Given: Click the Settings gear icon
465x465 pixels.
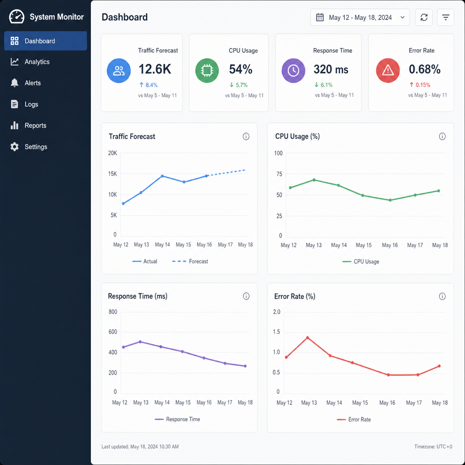Looking at the screenshot, I should click(15, 147).
